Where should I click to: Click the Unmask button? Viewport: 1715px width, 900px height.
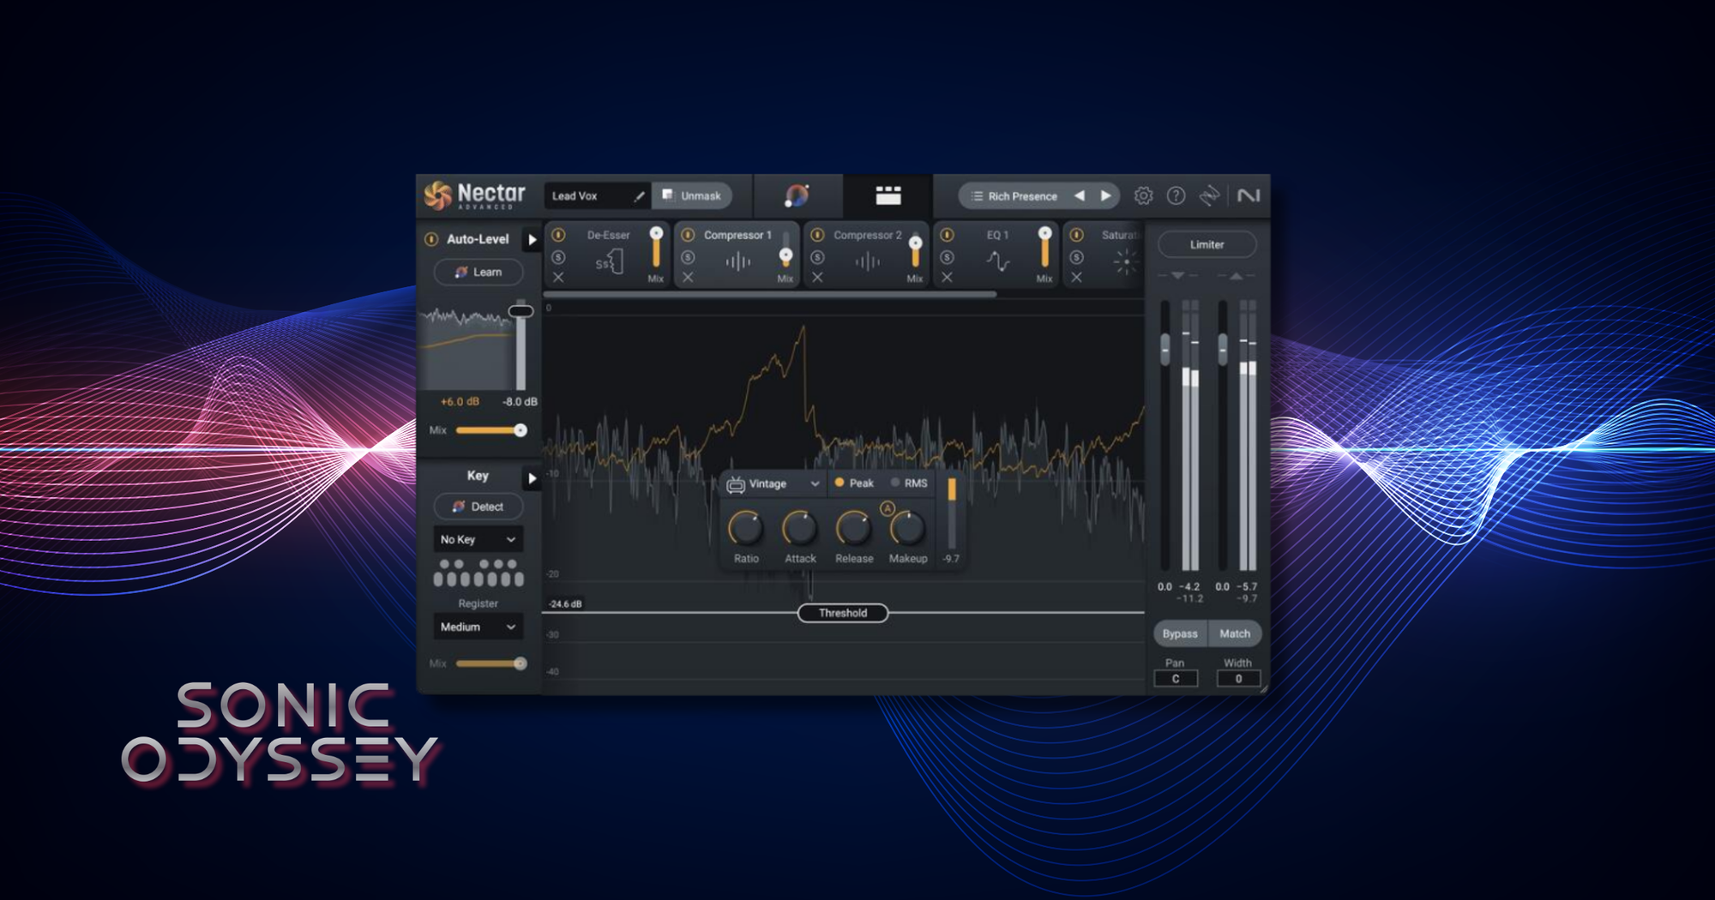point(692,196)
